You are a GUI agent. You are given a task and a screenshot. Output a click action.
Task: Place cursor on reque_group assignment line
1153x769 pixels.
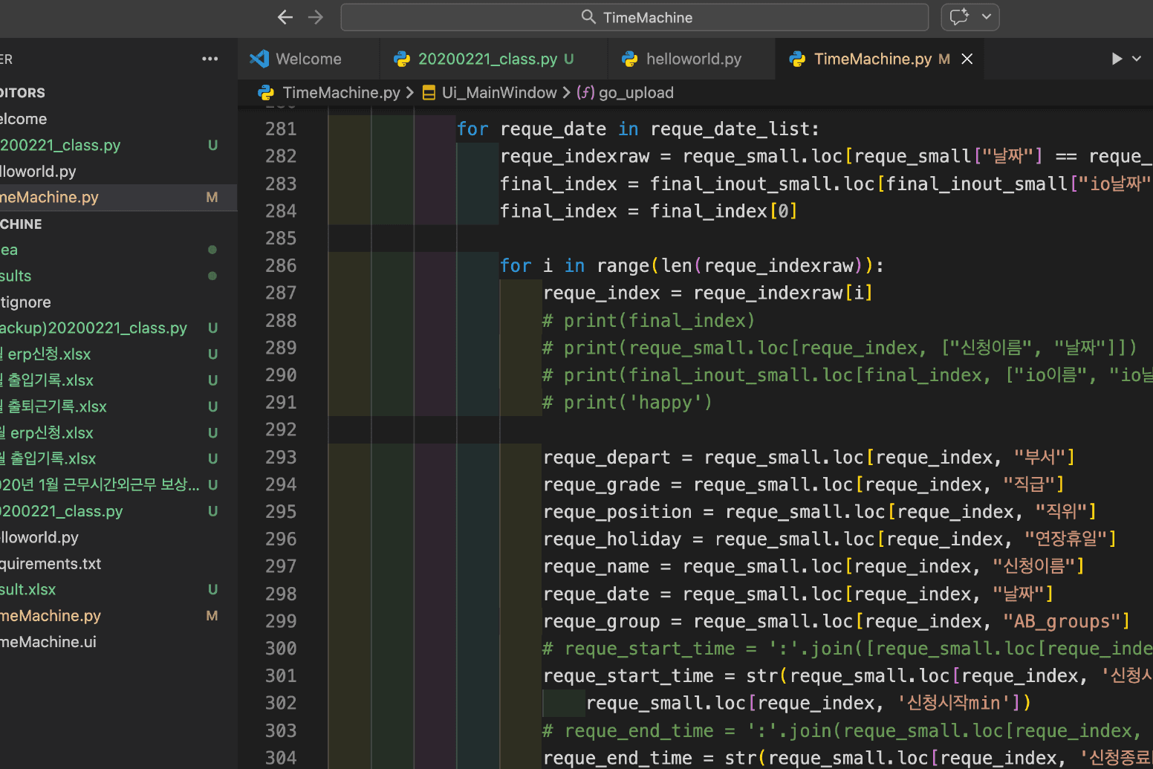tap(837, 622)
